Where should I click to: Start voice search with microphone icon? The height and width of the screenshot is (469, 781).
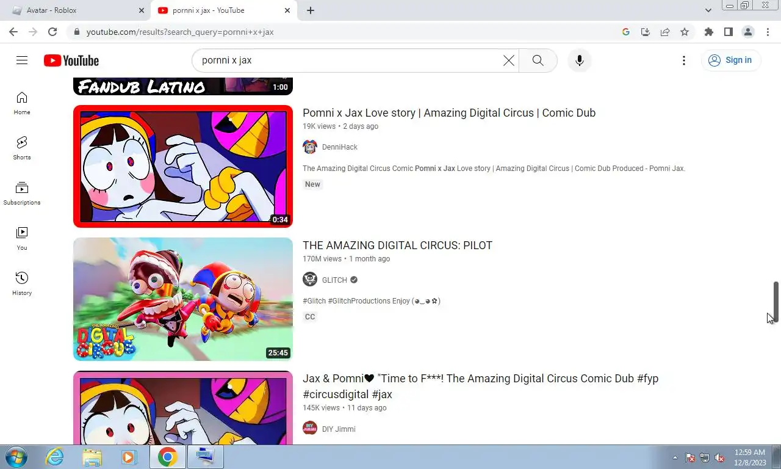pos(580,60)
